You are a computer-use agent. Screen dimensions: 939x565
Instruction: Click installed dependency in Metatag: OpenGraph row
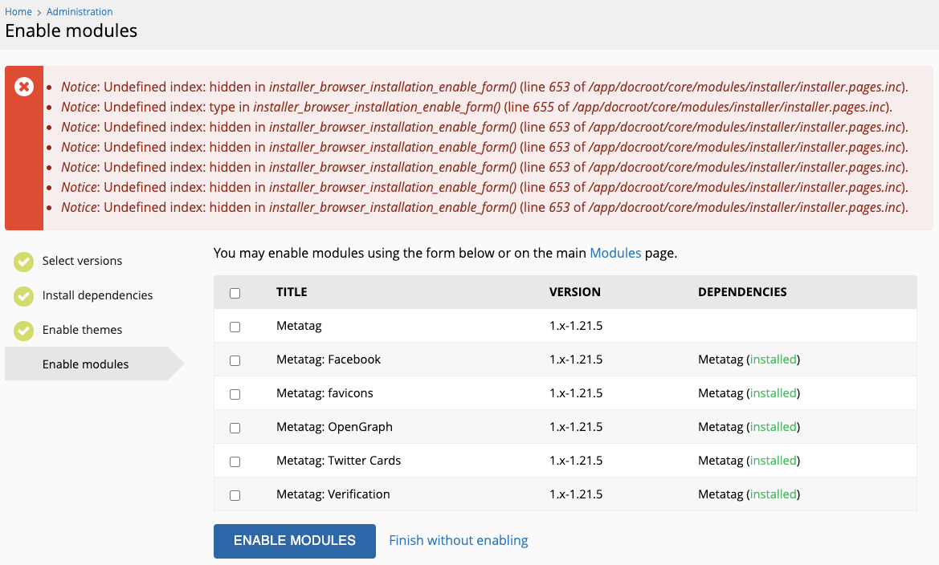tap(774, 427)
